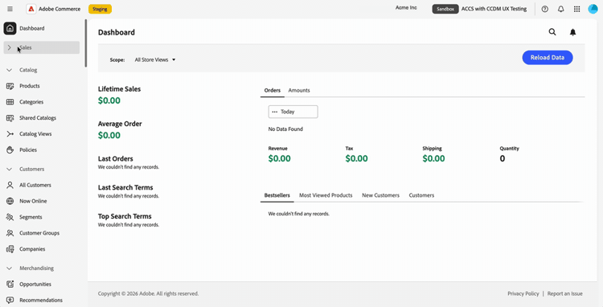Click the Shared Catalogs icon
603x307 pixels.
pos(10,118)
